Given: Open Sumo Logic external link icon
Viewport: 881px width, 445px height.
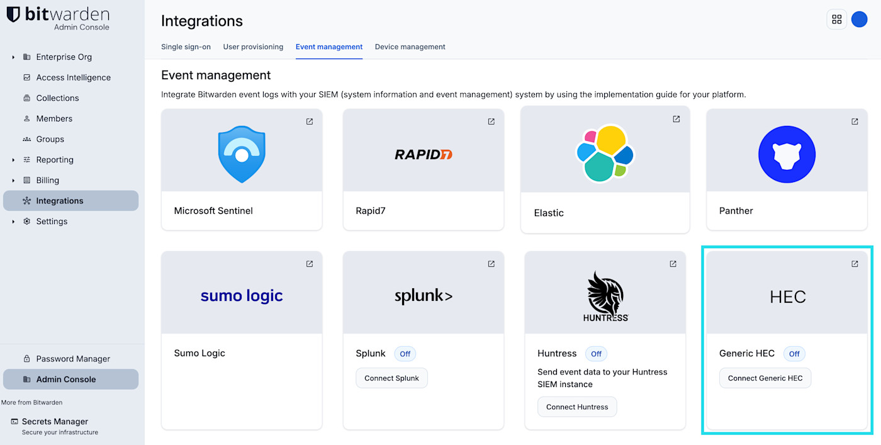Looking at the screenshot, I should 310,264.
